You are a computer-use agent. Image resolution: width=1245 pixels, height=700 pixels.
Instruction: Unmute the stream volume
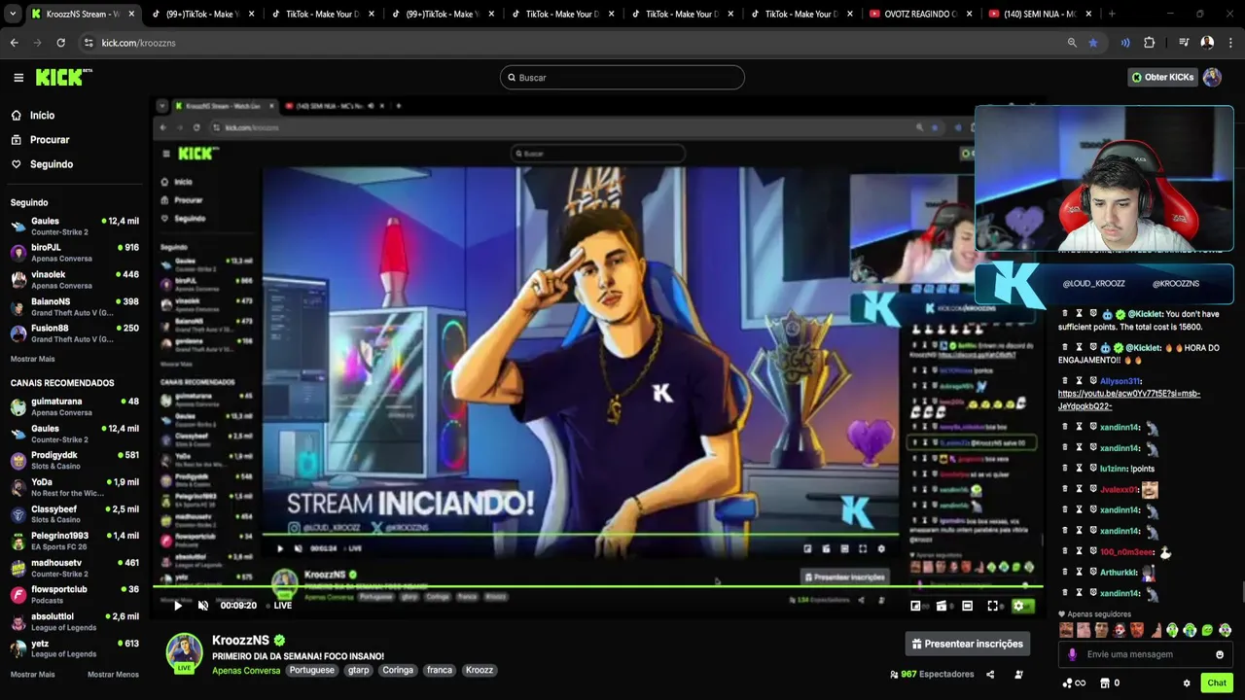pyautogui.click(x=203, y=606)
